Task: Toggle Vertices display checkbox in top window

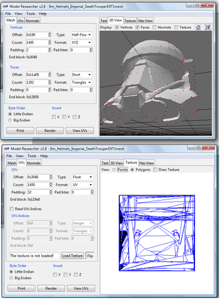Action: (117, 27)
